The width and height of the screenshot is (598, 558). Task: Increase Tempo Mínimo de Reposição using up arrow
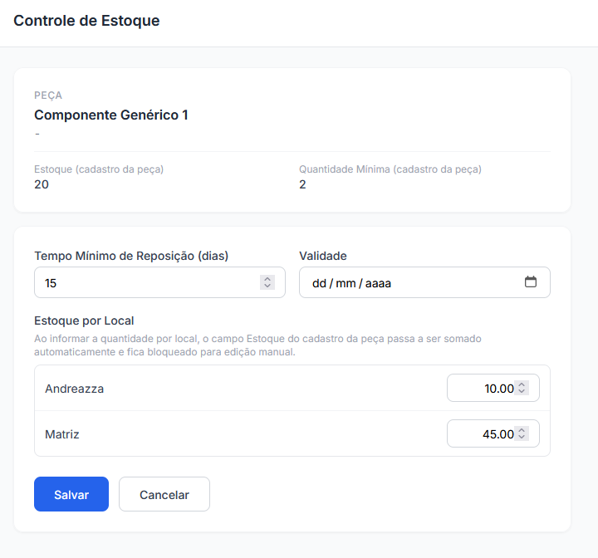tap(267, 279)
